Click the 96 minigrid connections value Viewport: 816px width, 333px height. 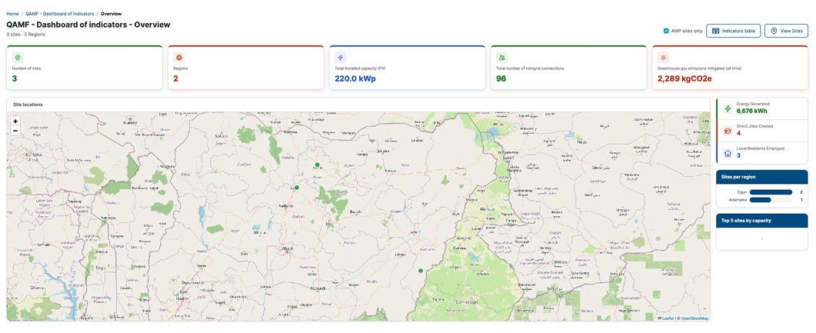501,79
